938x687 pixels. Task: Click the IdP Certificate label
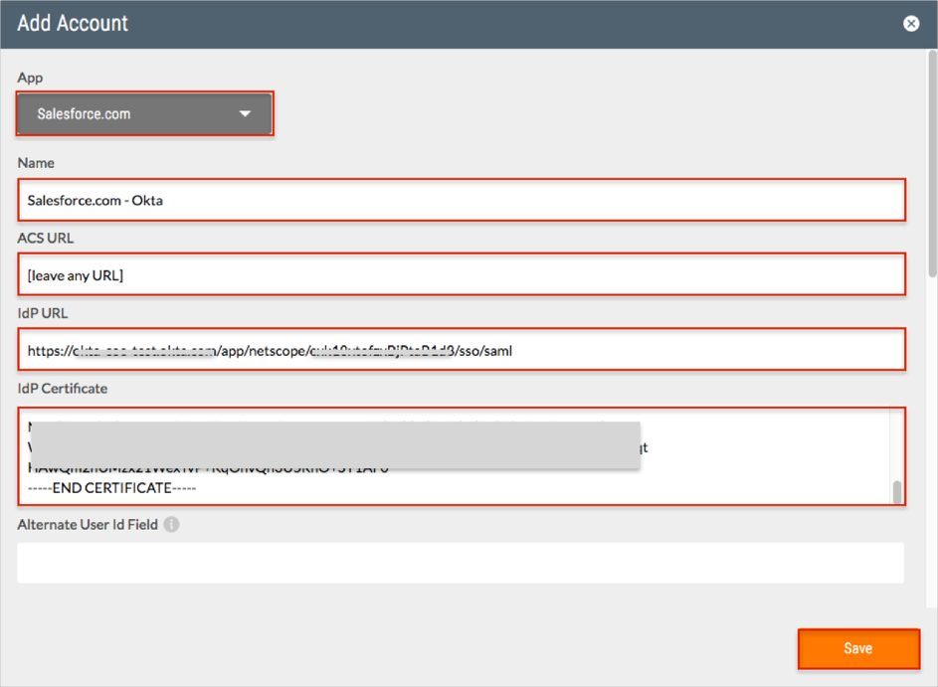62,388
